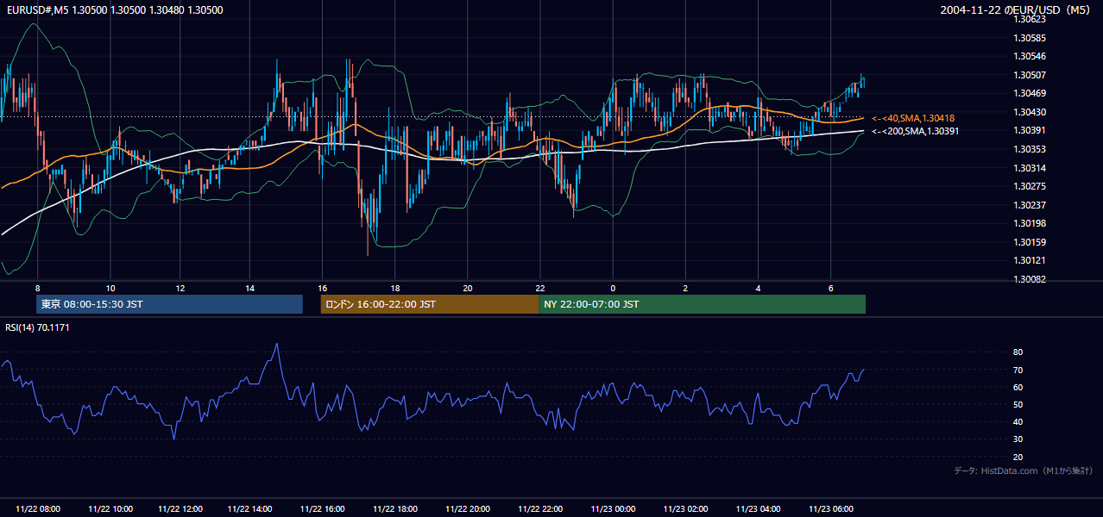
Task: Click price level 1.30546 on axis
Action: [1030, 56]
